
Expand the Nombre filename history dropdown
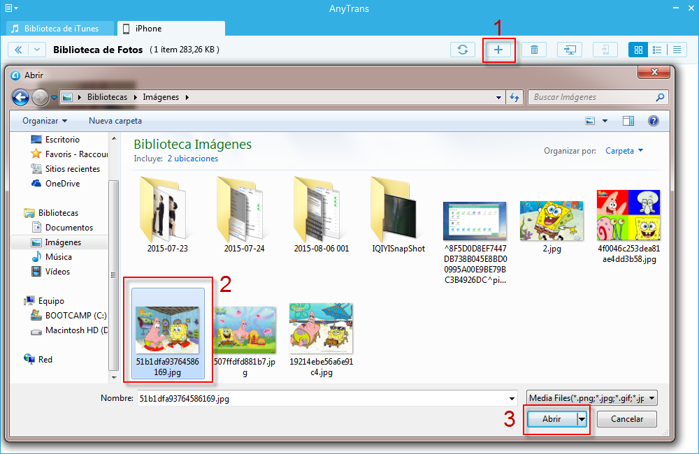click(512, 398)
